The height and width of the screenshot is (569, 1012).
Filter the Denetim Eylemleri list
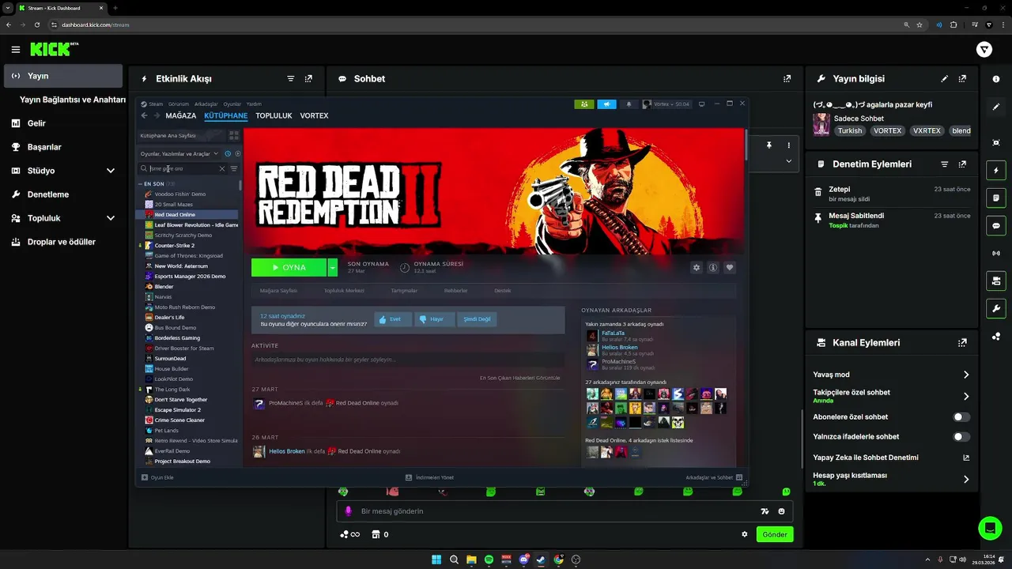click(x=945, y=164)
